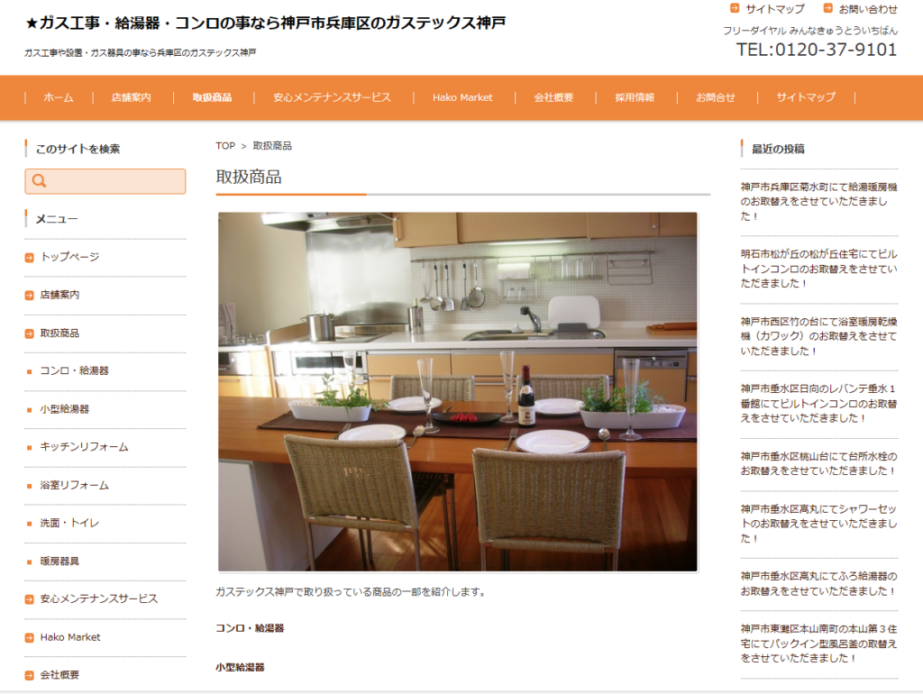Click the 小型給湯器 heading link below the photo
Screen dimensions: 923x694
pyautogui.click(x=240, y=668)
